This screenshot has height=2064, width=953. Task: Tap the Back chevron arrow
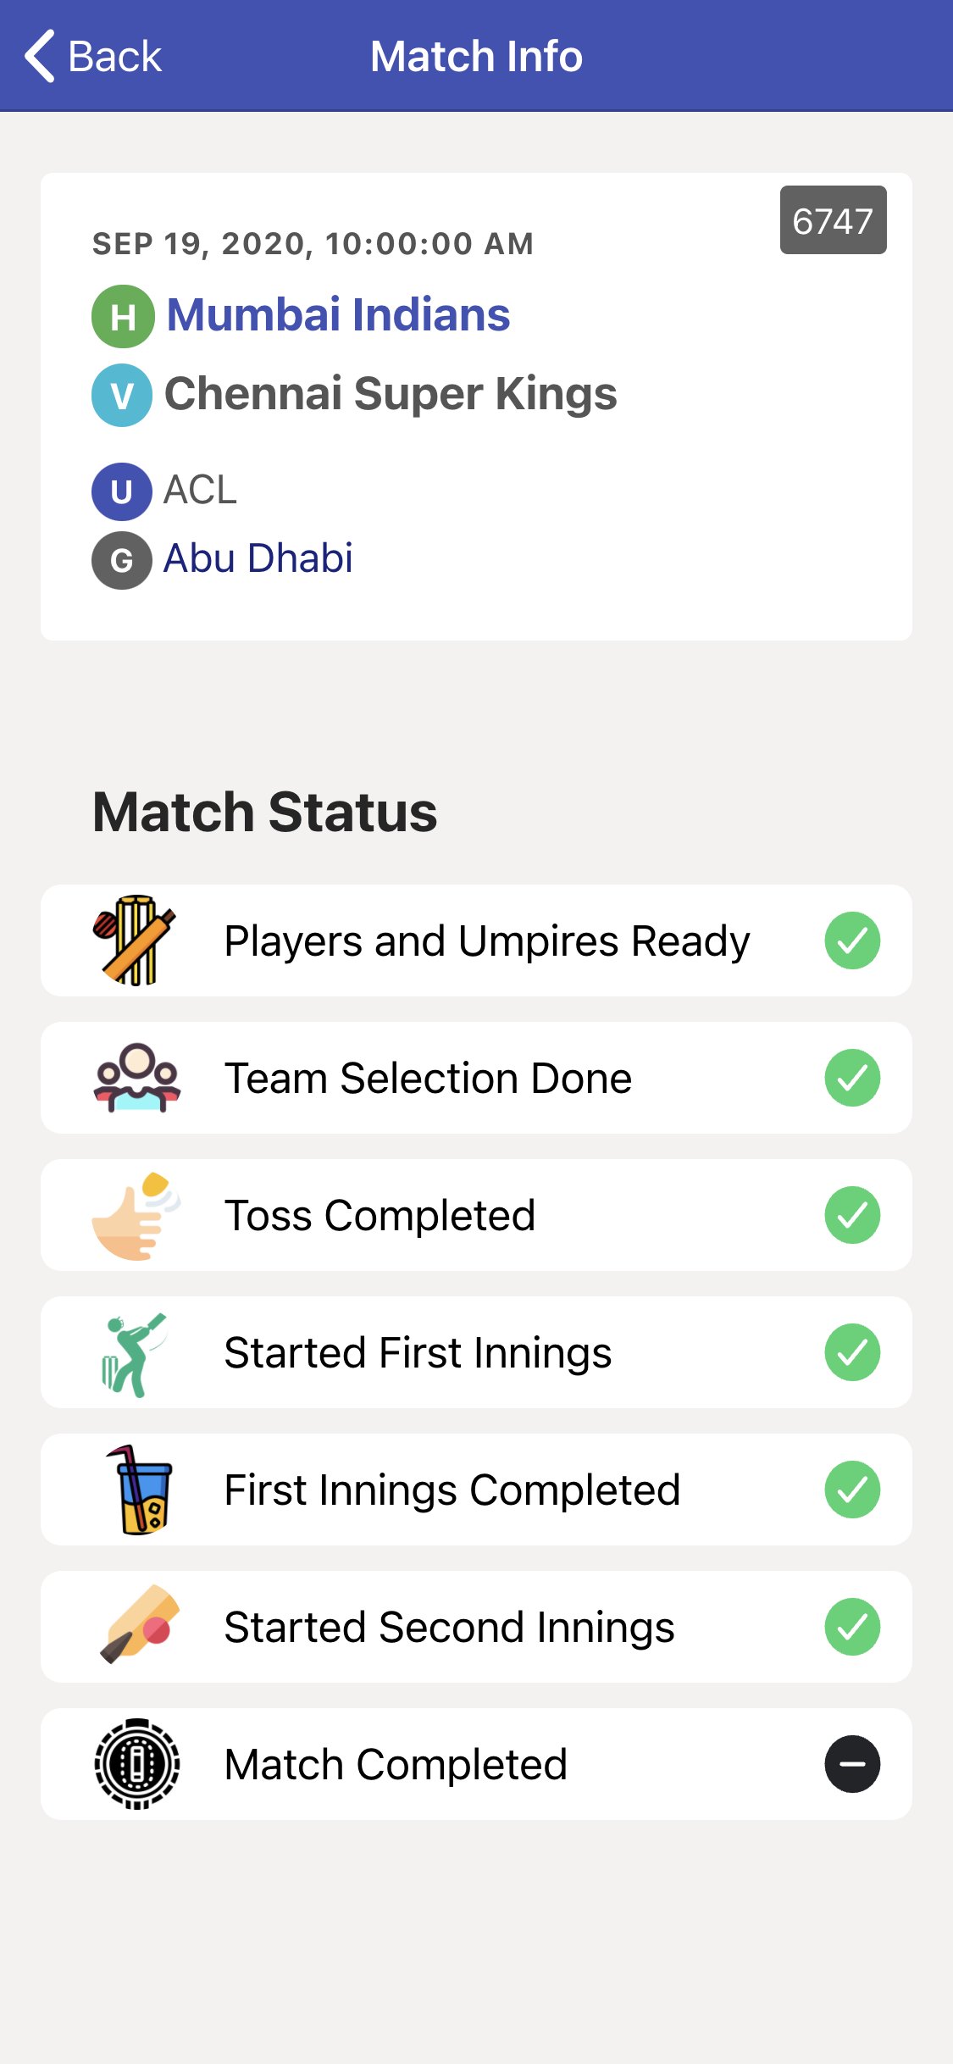click(x=40, y=57)
